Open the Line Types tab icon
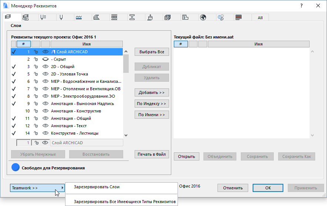Screen dimensions: 327x206 click(79, 17)
